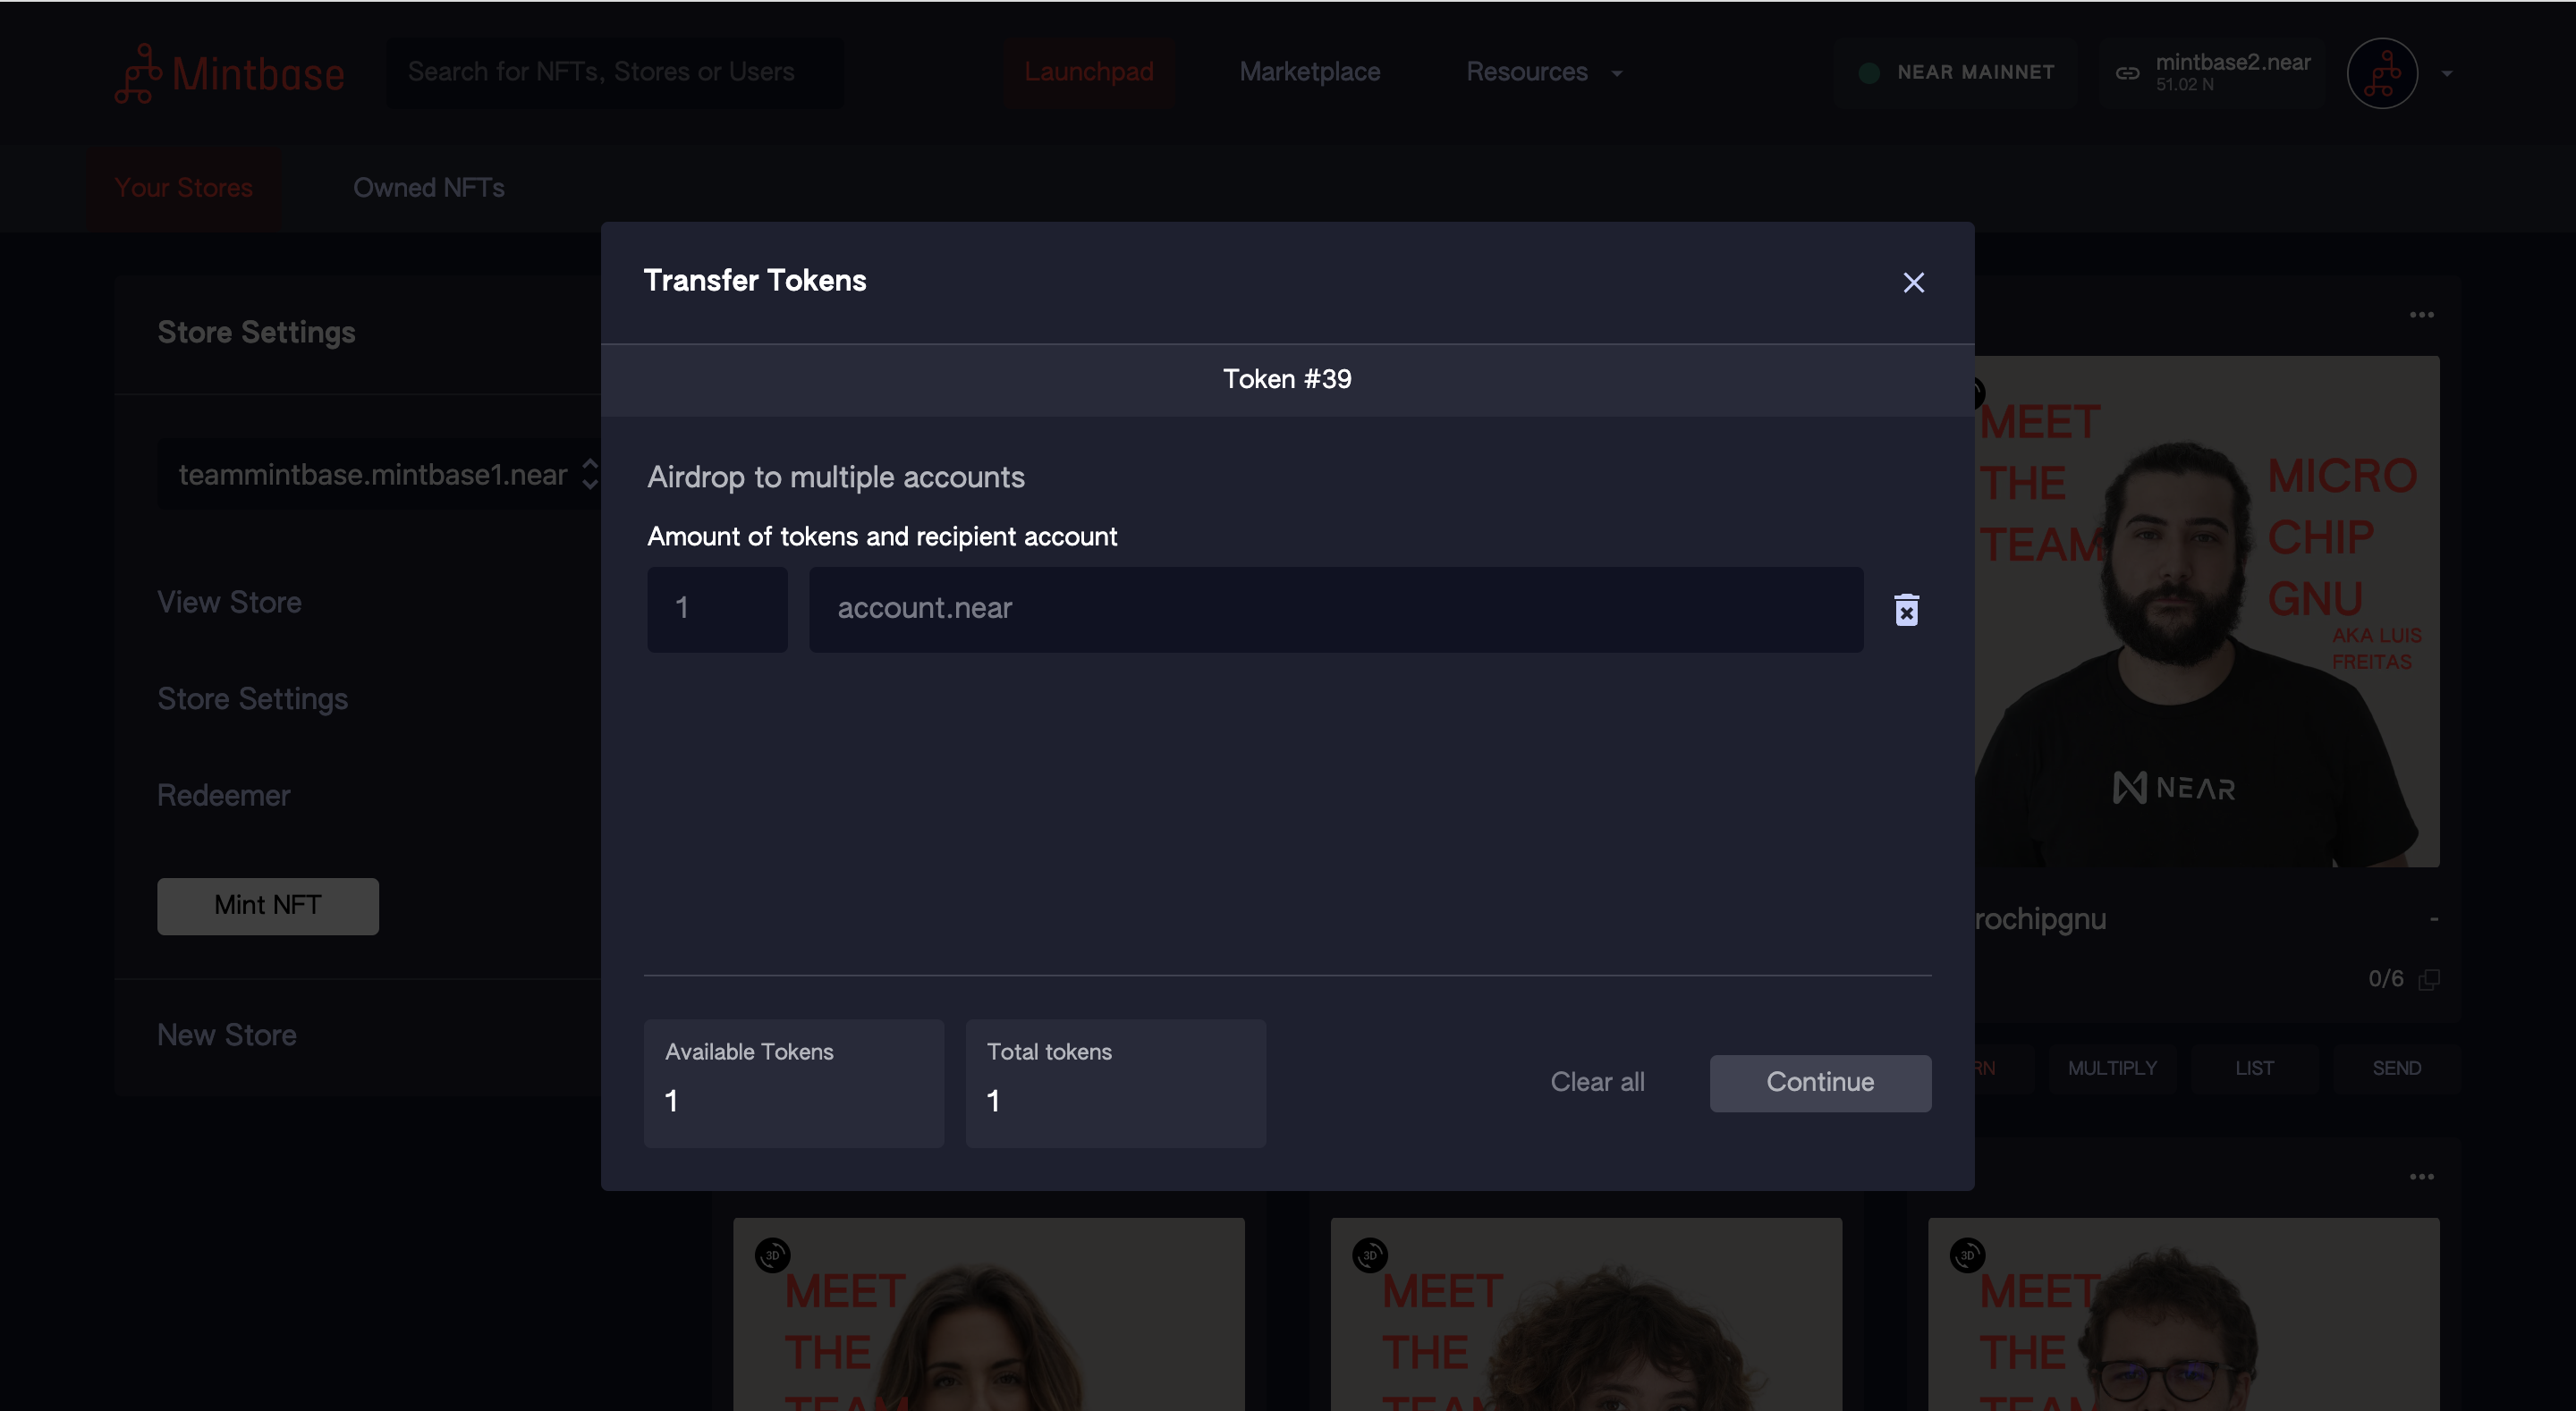Image resolution: width=2576 pixels, height=1411 pixels.
Task: Click the account.near recipient field
Action: point(1336,609)
